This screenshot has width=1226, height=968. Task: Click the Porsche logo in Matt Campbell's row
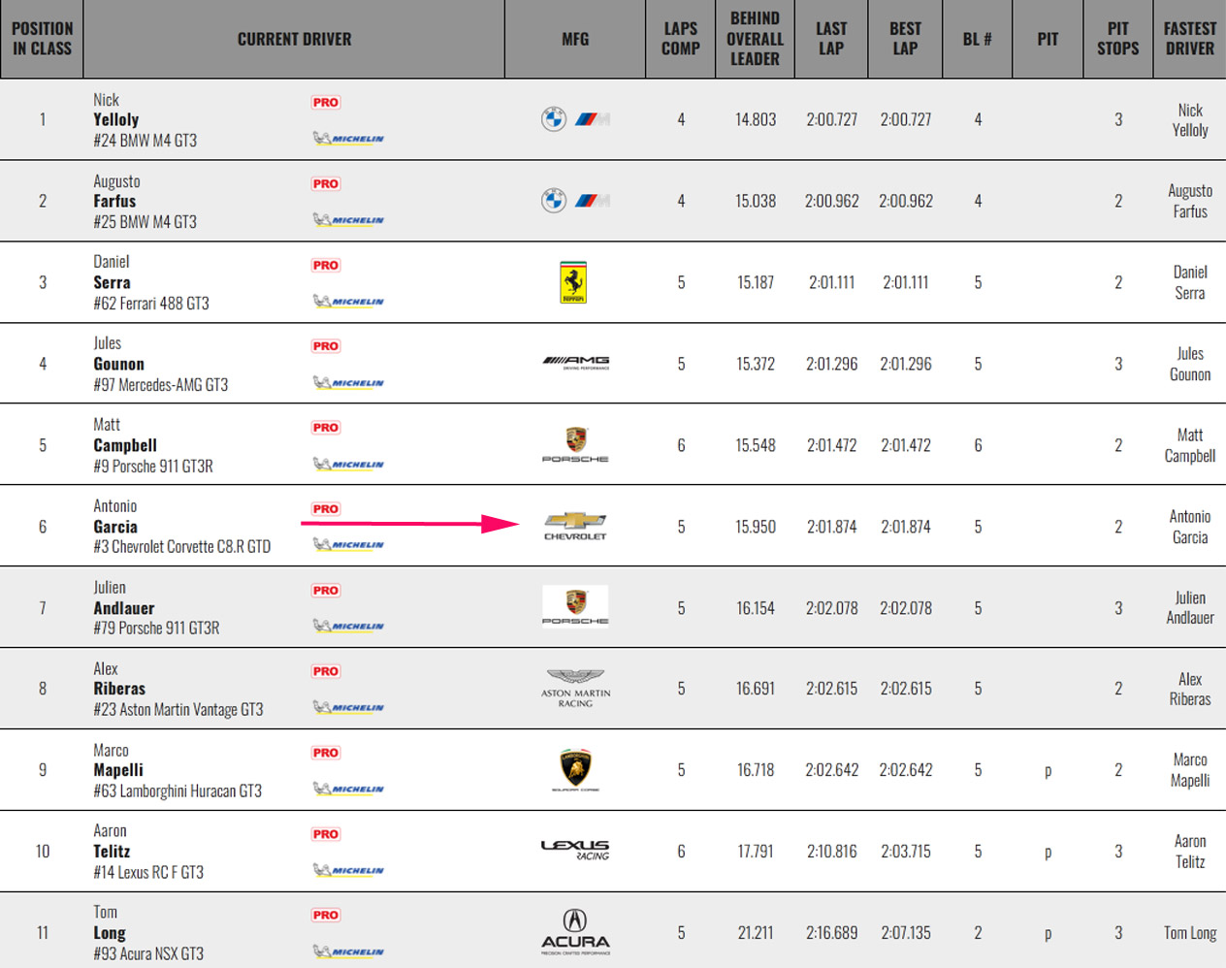[575, 444]
